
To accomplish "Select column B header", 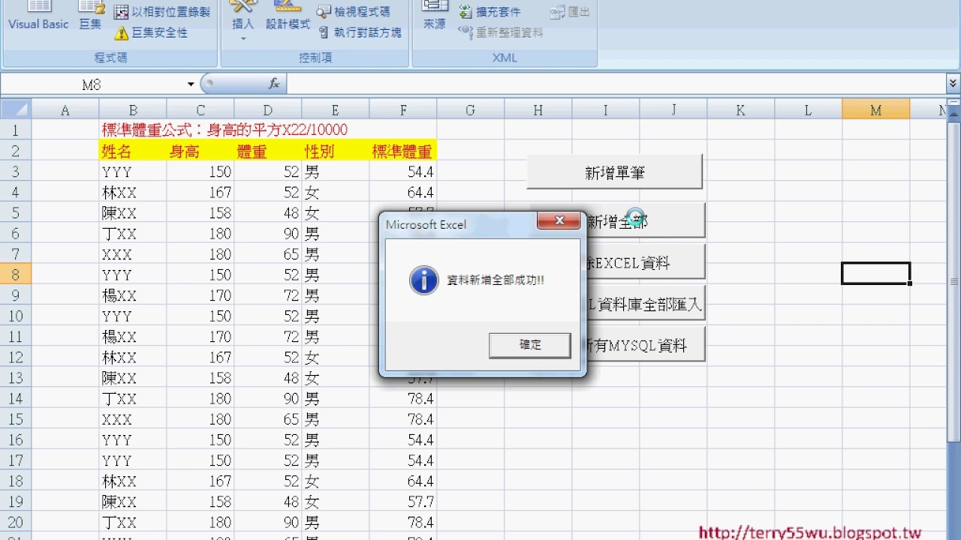I will (x=133, y=110).
